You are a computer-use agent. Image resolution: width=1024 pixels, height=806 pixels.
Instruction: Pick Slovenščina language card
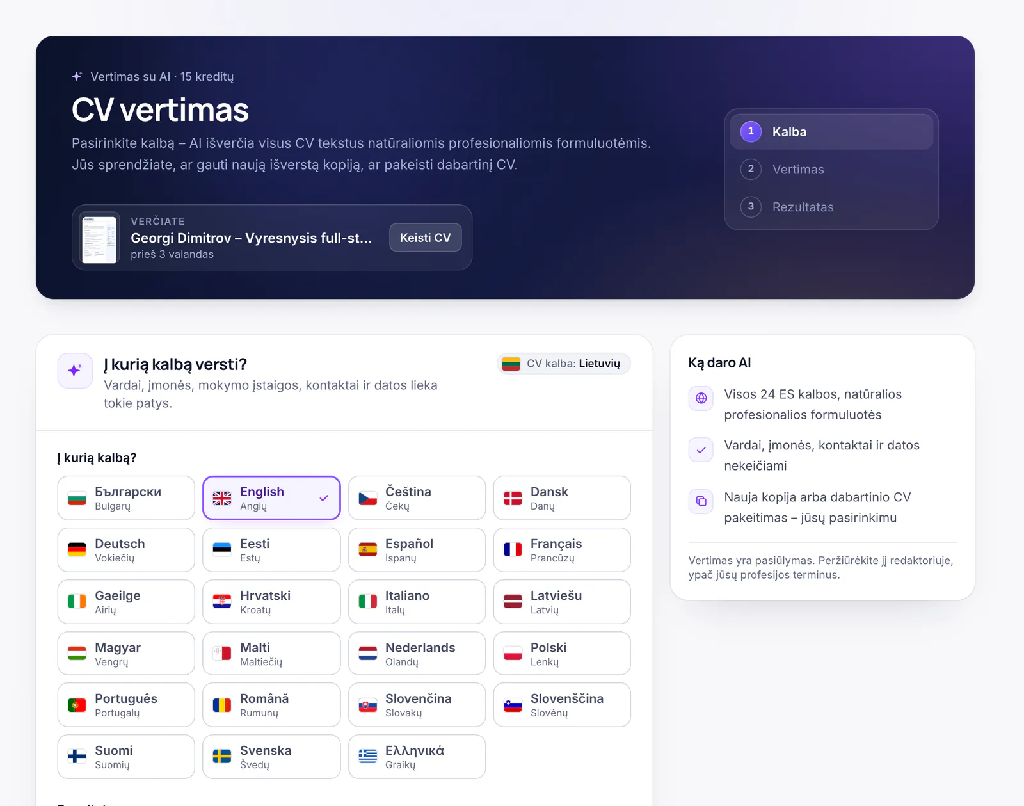[x=562, y=705]
